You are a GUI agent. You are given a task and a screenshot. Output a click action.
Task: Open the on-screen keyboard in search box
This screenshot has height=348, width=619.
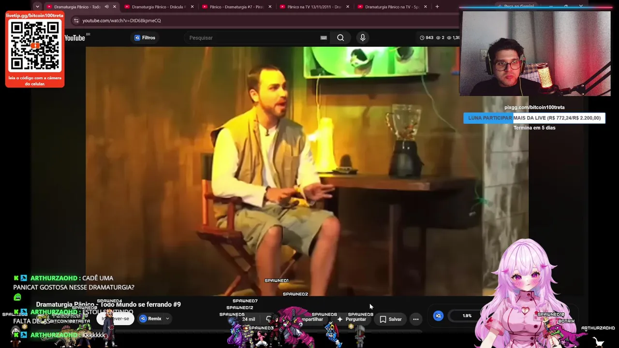click(324, 38)
